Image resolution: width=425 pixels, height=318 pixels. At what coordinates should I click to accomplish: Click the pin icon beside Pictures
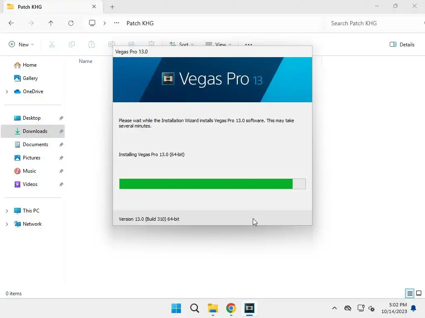pos(61,158)
